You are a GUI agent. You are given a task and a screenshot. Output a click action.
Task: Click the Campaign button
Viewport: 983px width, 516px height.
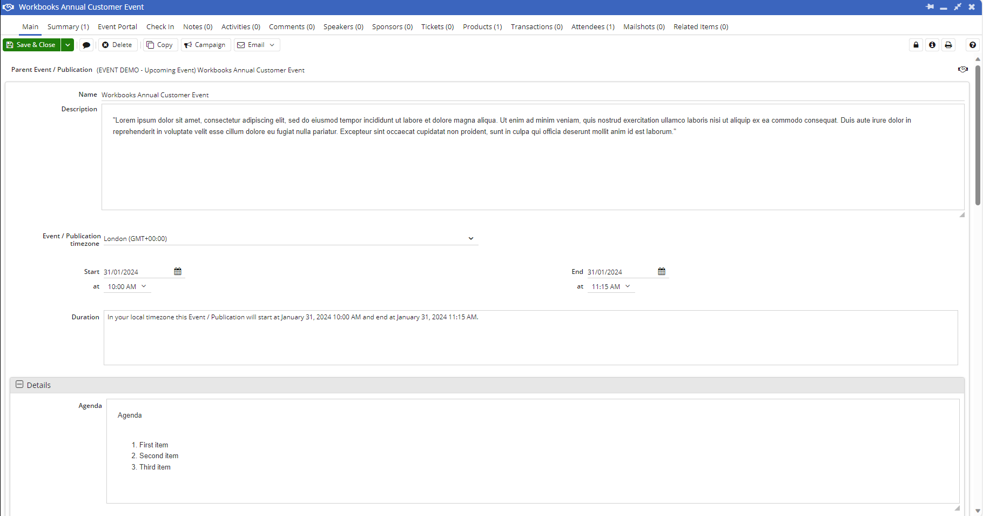point(205,45)
